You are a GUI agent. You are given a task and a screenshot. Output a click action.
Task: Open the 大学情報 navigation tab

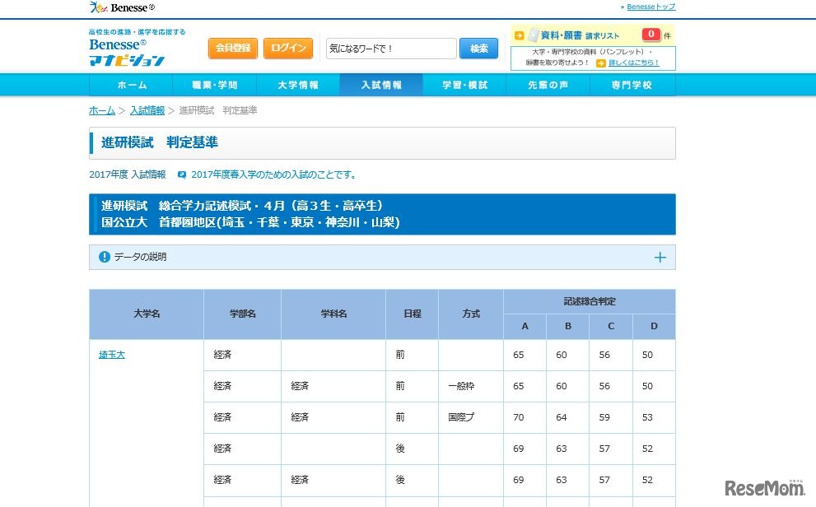pos(298,85)
